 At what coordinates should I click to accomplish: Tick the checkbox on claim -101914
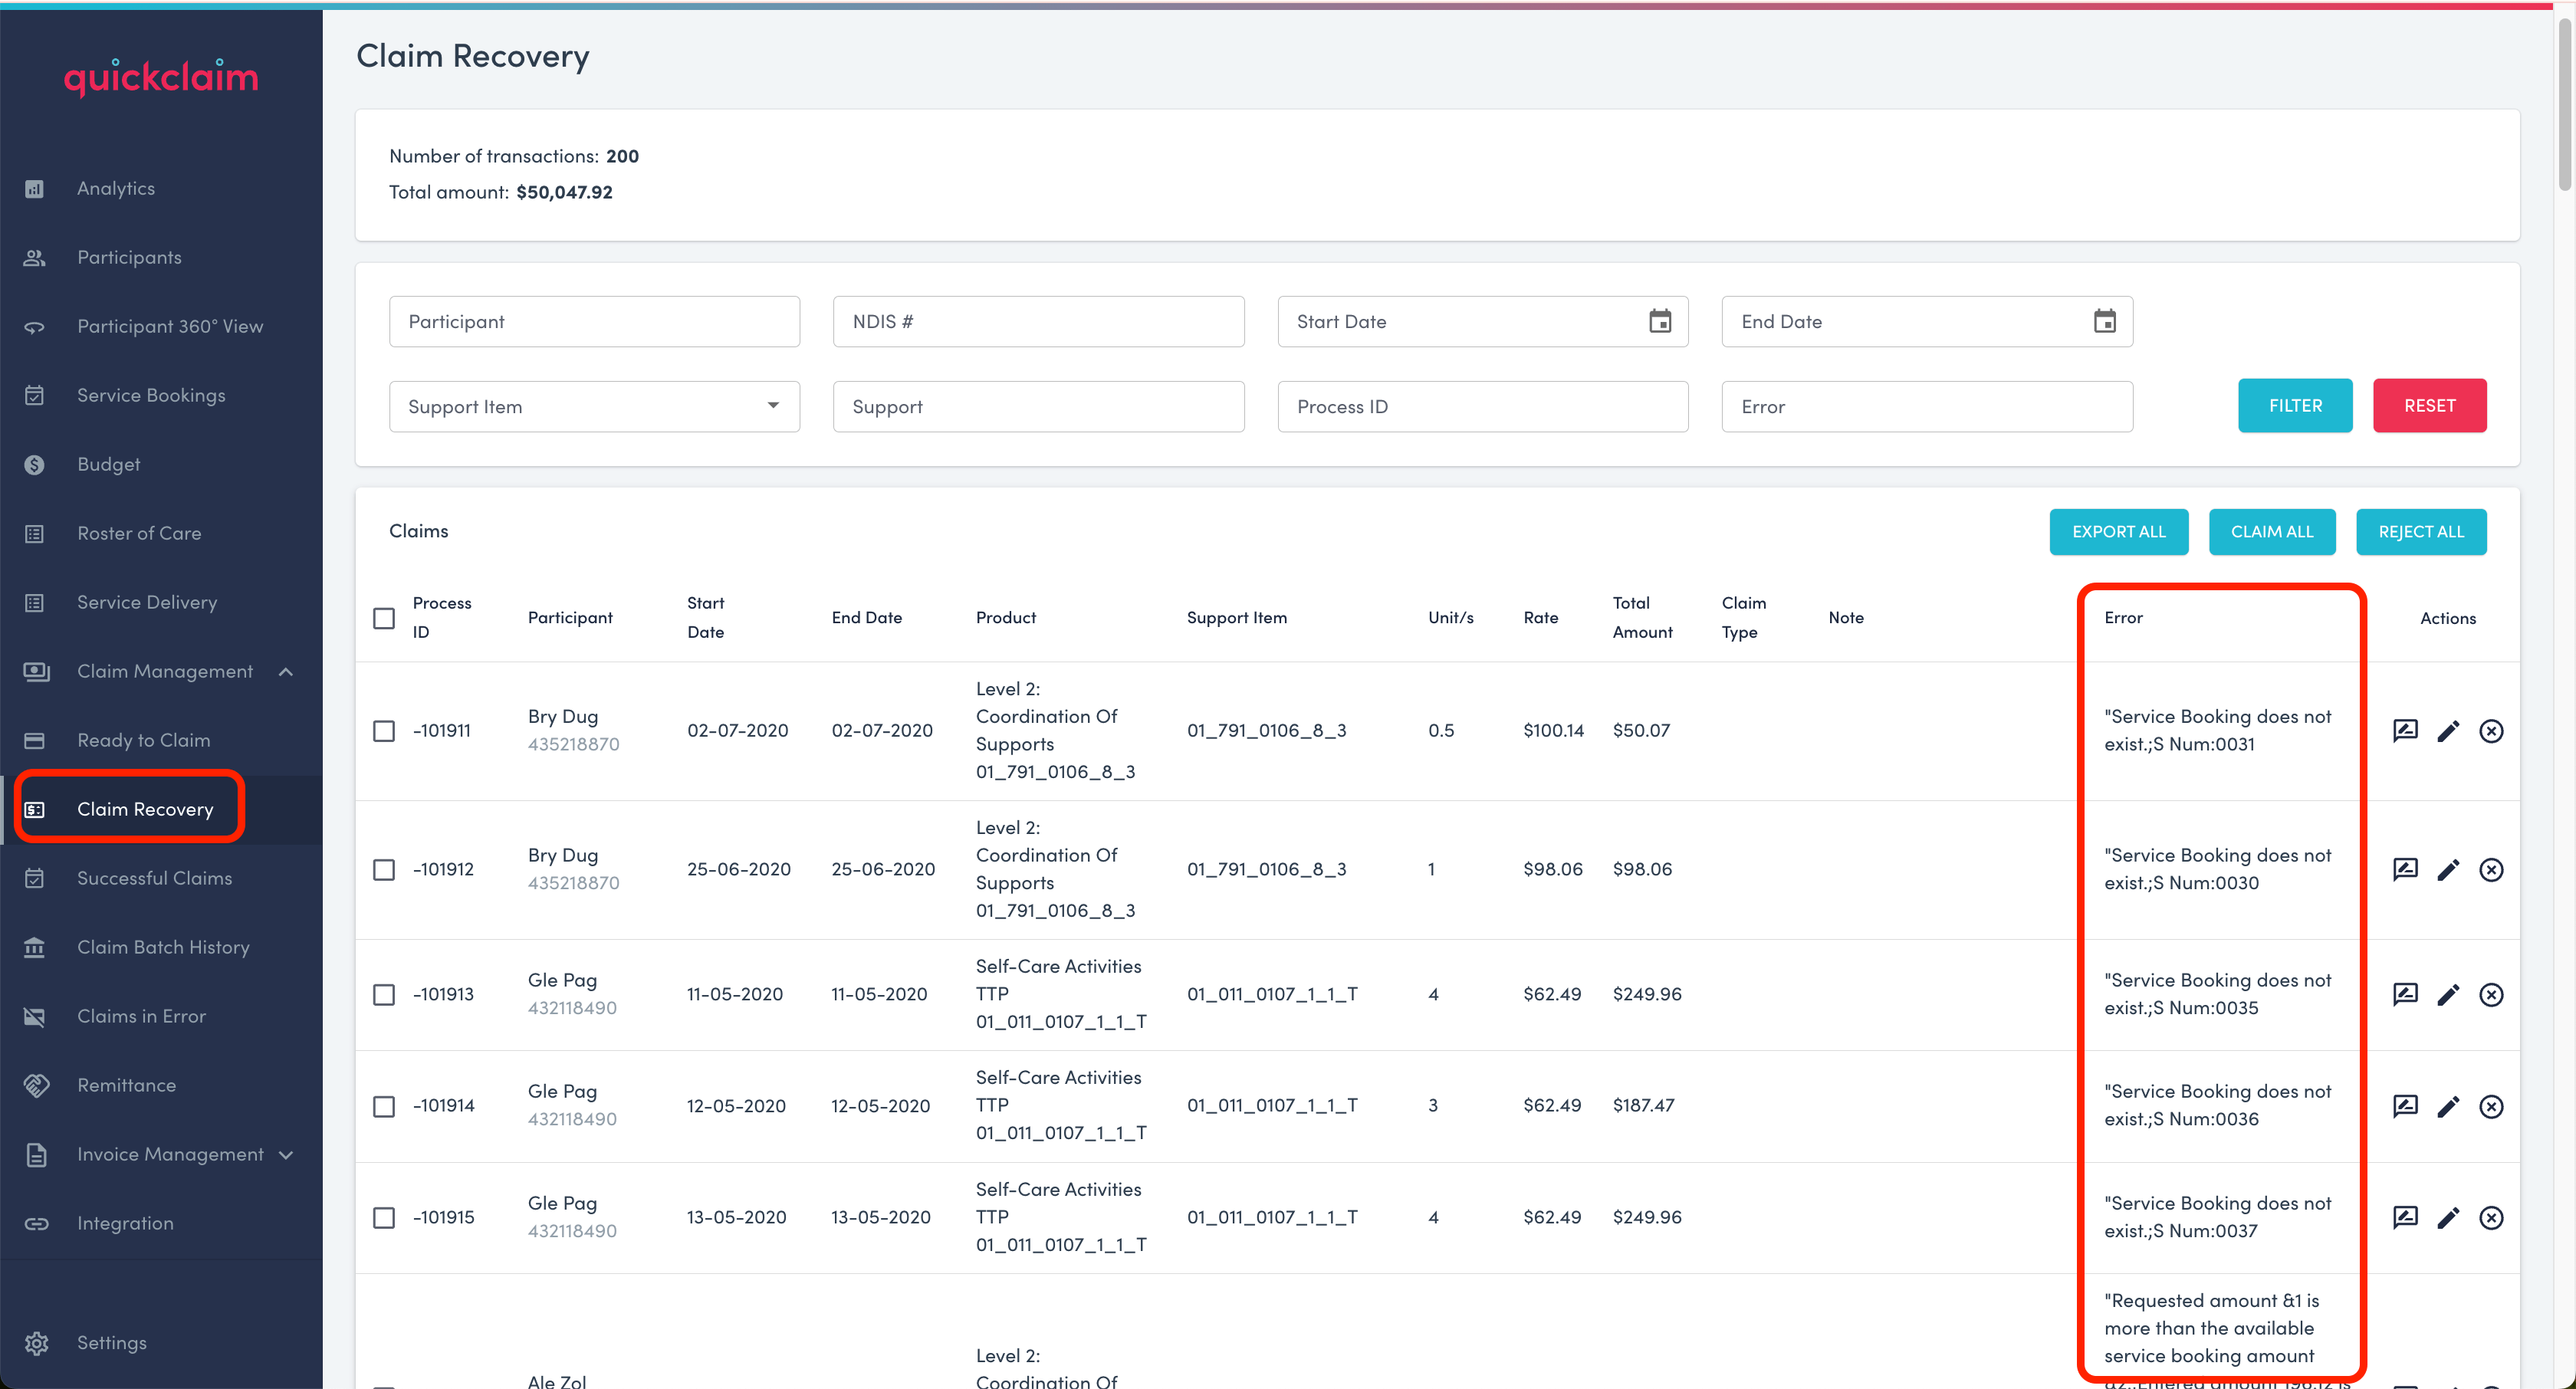click(384, 1106)
